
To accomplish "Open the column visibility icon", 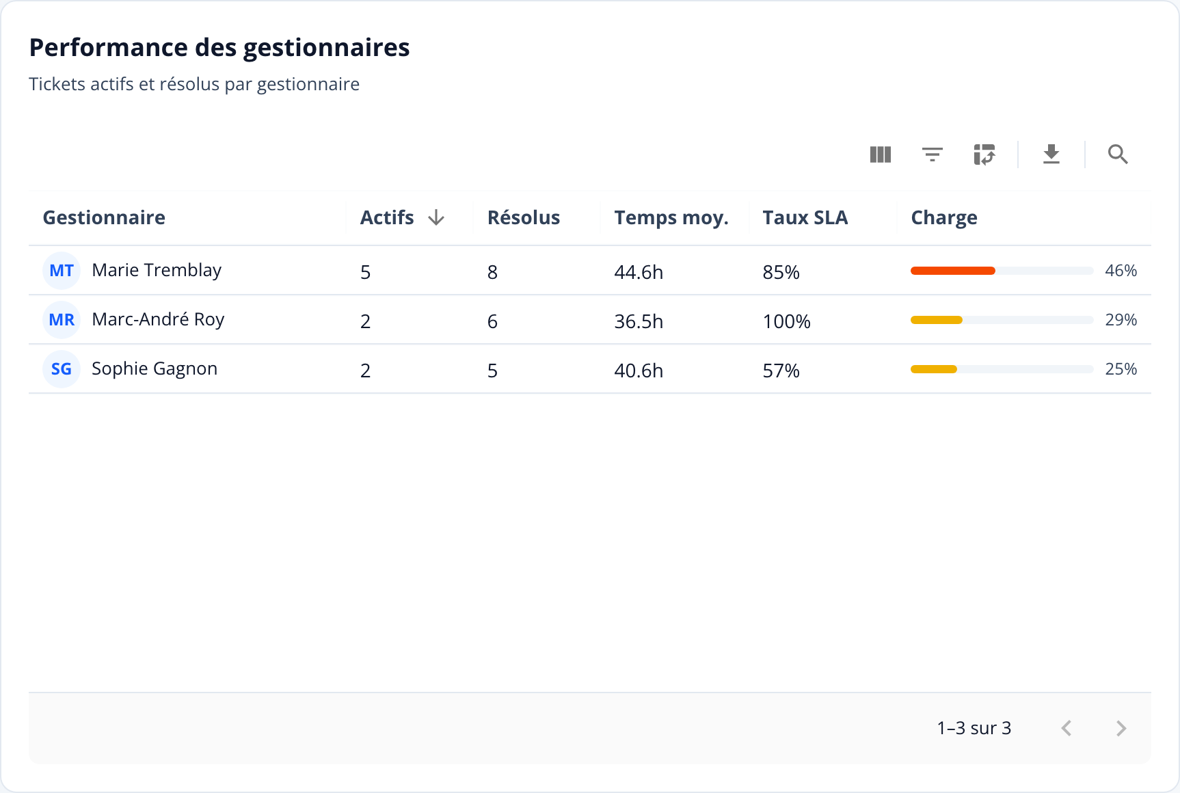I will tap(880, 154).
